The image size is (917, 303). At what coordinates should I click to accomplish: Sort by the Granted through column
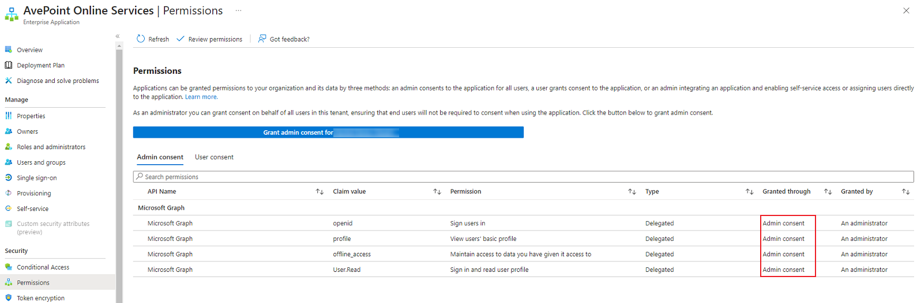point(828,192)
